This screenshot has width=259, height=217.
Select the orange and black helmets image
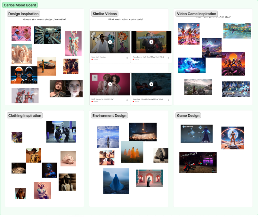tap(24, 75)
